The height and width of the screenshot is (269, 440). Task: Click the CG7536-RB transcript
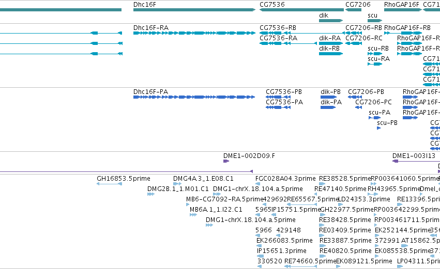click(301, 33)
